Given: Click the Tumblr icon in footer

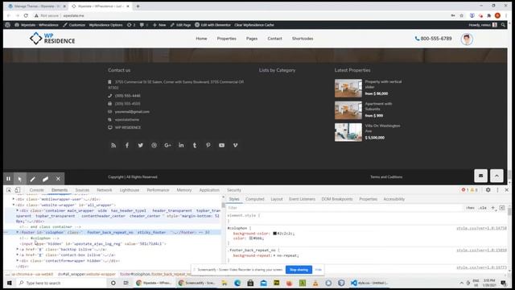Looking at the screenshot, I should [195, 145].
